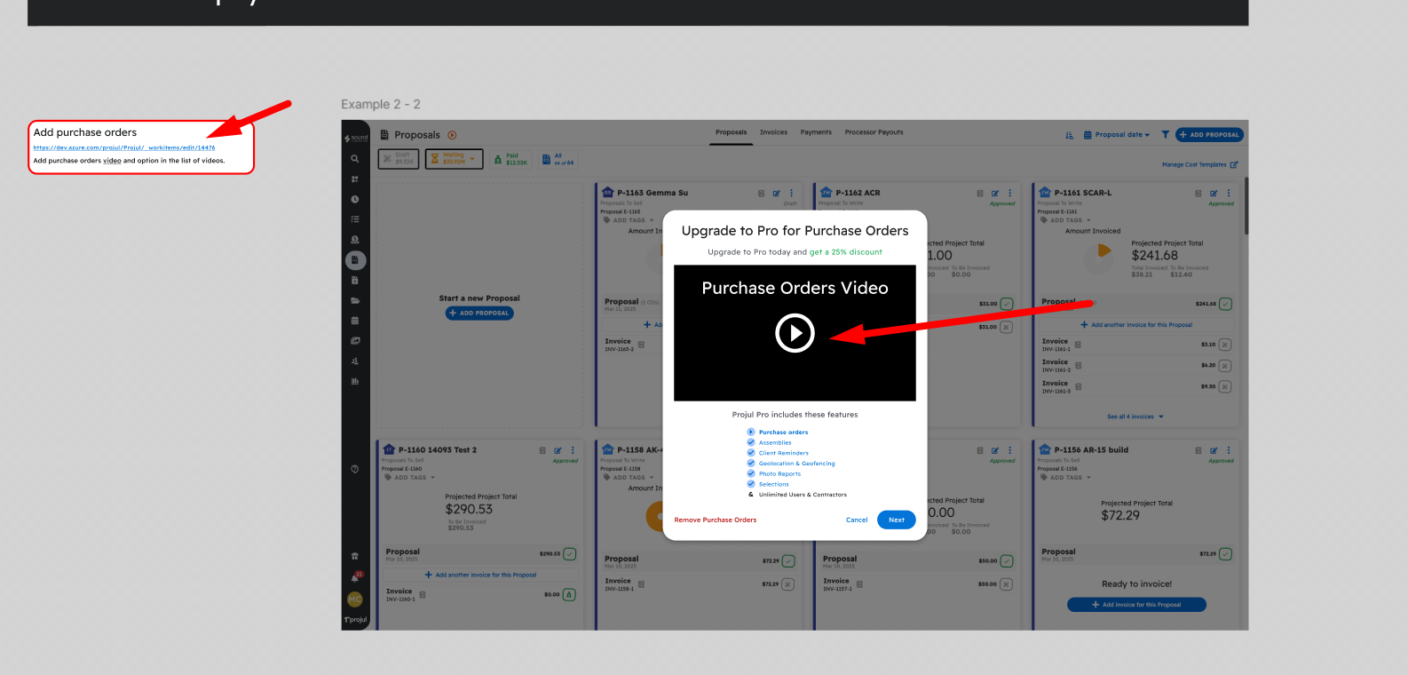Open the dev.azure.com work item link
Image resolution: width=1408 pixels, height=675 pixels.
(124, 147)
